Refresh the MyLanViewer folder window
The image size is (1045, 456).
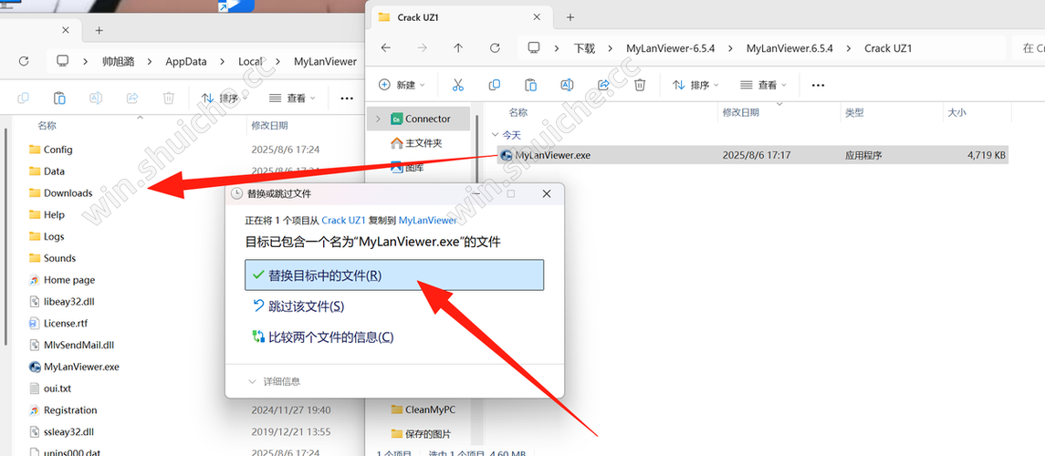[24, 61]
